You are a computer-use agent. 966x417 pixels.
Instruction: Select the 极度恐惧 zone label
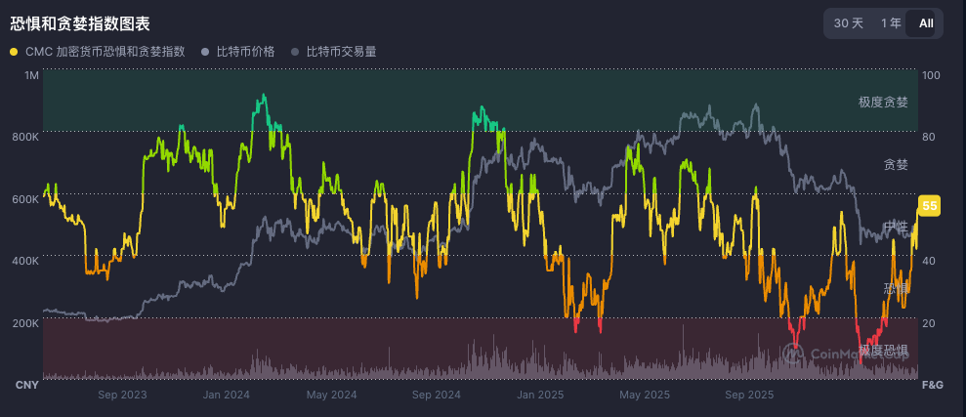pyautogui.click(x=883, y=350)
